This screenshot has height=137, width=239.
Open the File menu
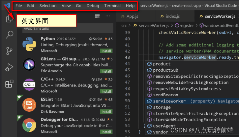point(18,6)
